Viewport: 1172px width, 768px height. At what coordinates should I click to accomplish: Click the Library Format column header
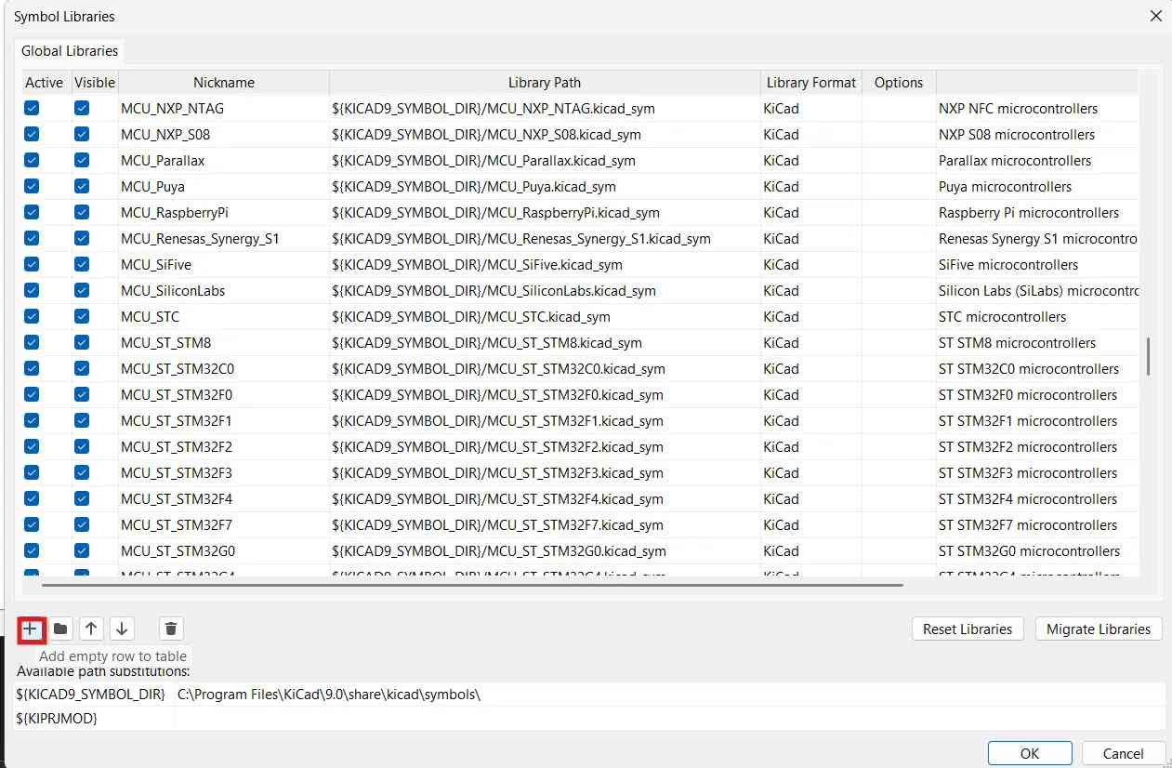[811, 83]
